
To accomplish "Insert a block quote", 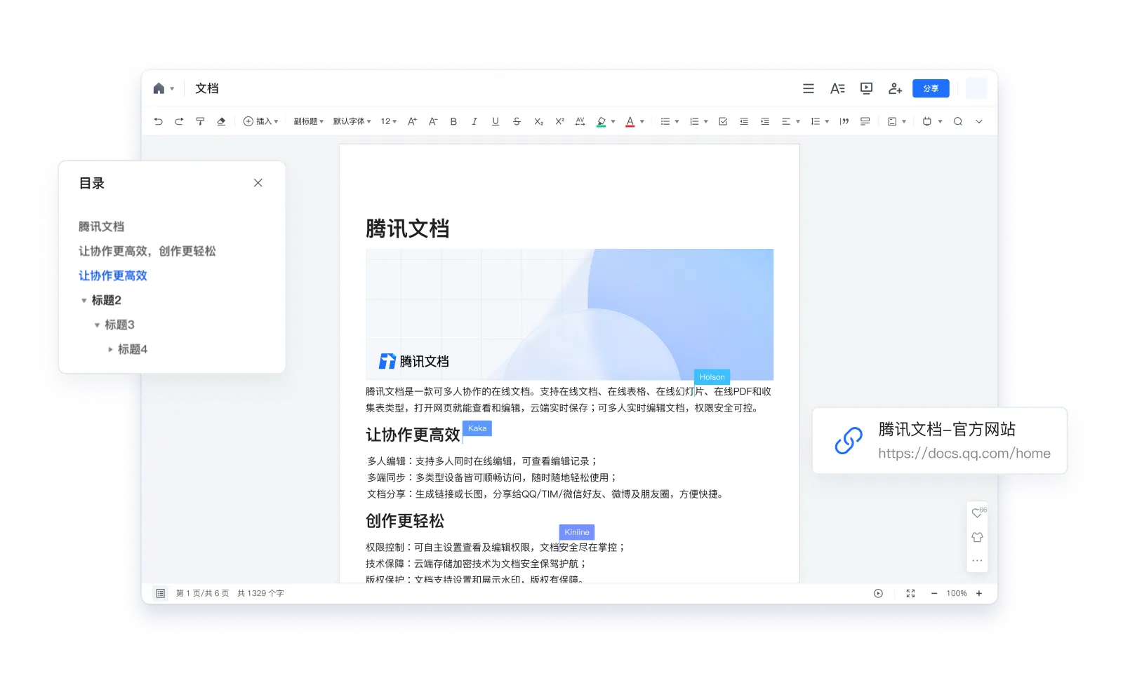I will coord(844,121).
